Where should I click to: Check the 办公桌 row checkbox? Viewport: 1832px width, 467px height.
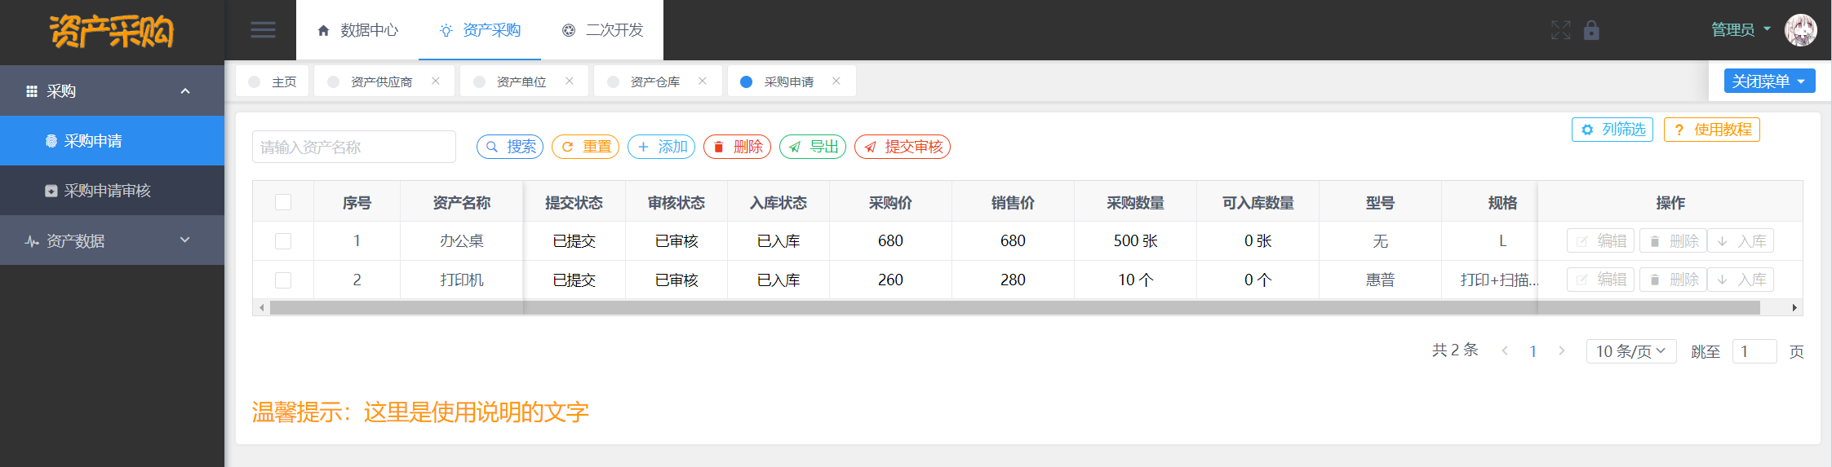point(283,241)
